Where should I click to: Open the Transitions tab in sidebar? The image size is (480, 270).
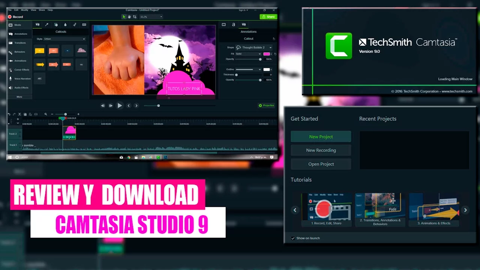click(20, 43)
